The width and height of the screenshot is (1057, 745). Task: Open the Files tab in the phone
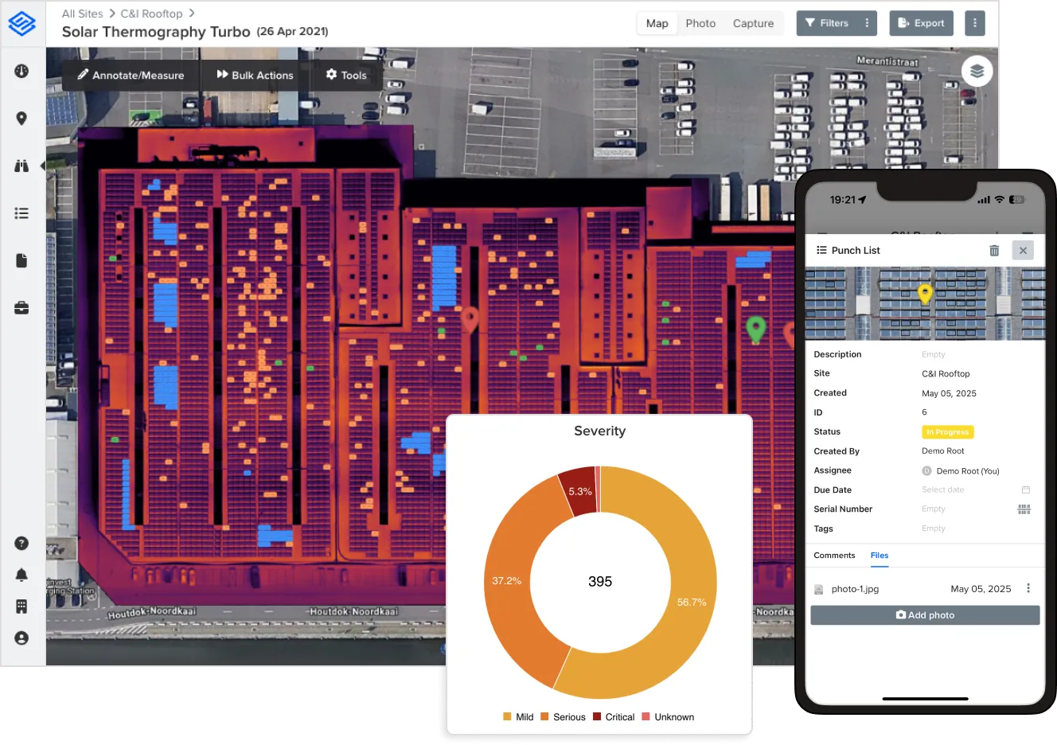click(x=880, y=556)
